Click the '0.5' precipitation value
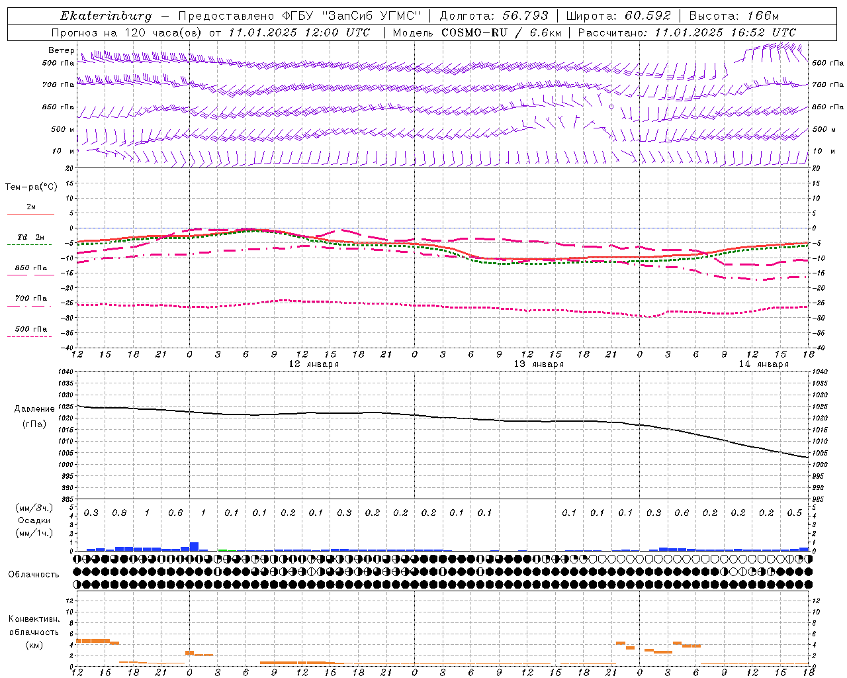The height and width of the screenshot is (678, 847). [795, 512]
